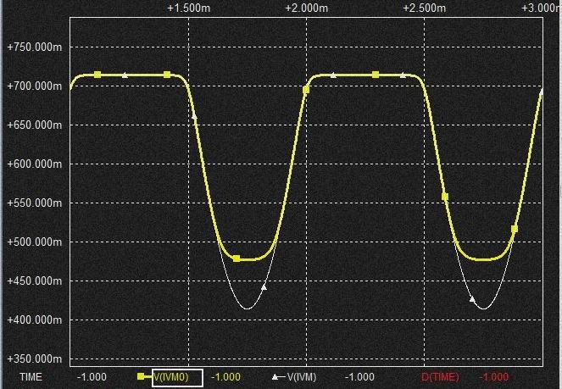The width and height of the screenshot is (562, 389).
Task: Click the red D(TIME) value readout
Action: 495,377
